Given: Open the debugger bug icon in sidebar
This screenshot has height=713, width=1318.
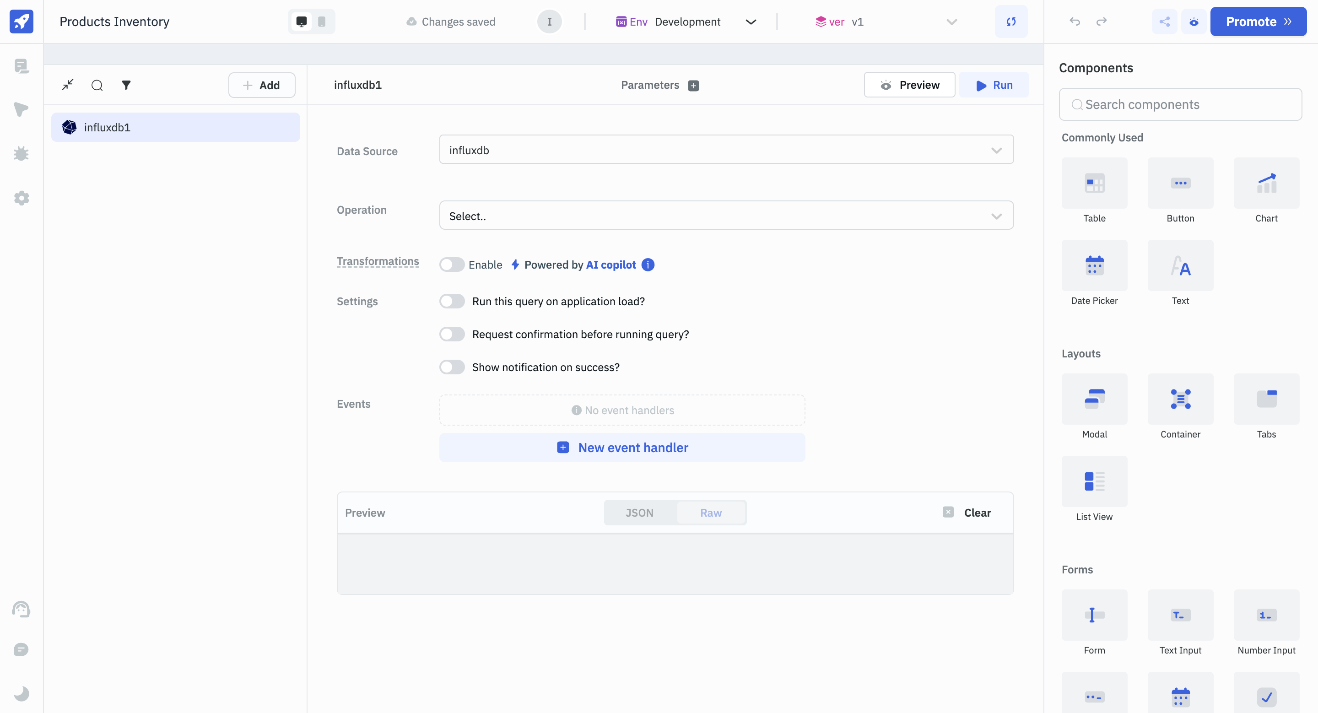Looking at the screenshot, I should click(21, 153).
